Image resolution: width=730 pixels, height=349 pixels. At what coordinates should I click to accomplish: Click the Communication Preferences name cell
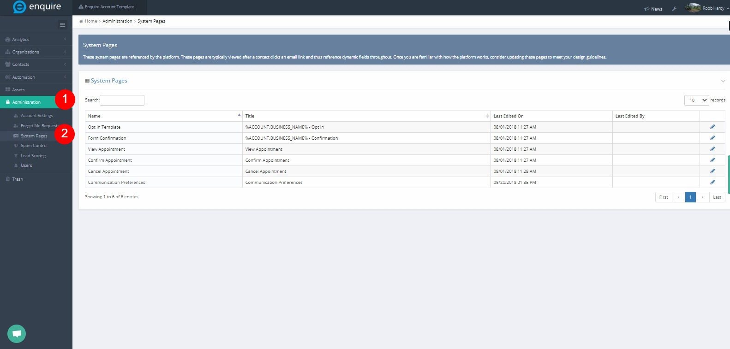(164, 183)
